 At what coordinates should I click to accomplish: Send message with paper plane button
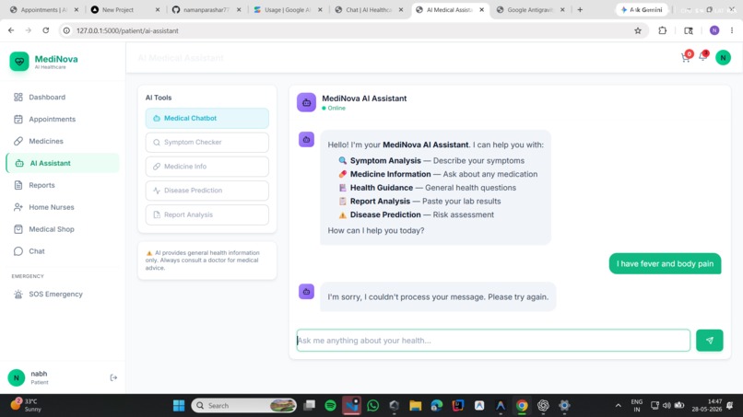[x=710, y=341]
